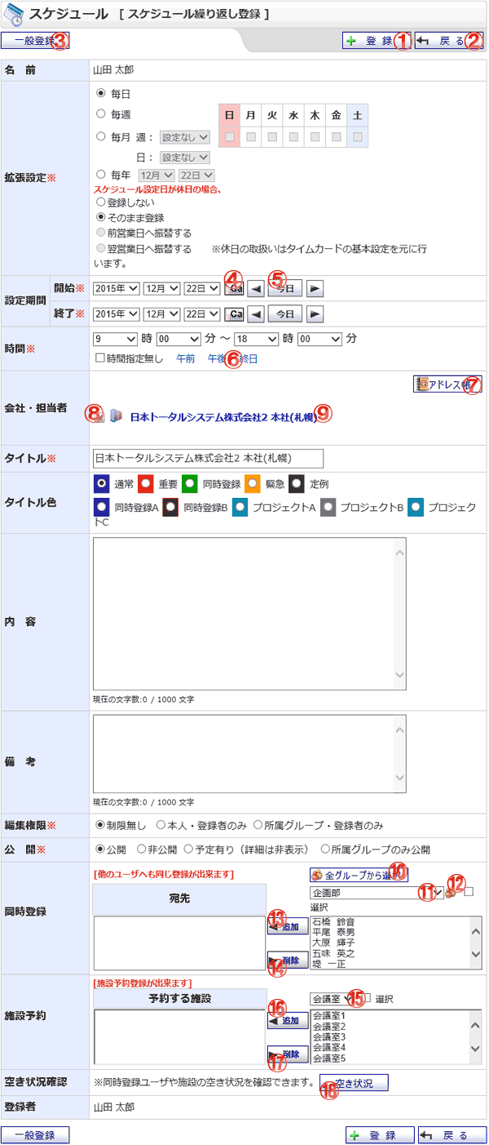489x1145 pixels.
Task: Click the 空き状況 availability button
Action: (355, 1083)
